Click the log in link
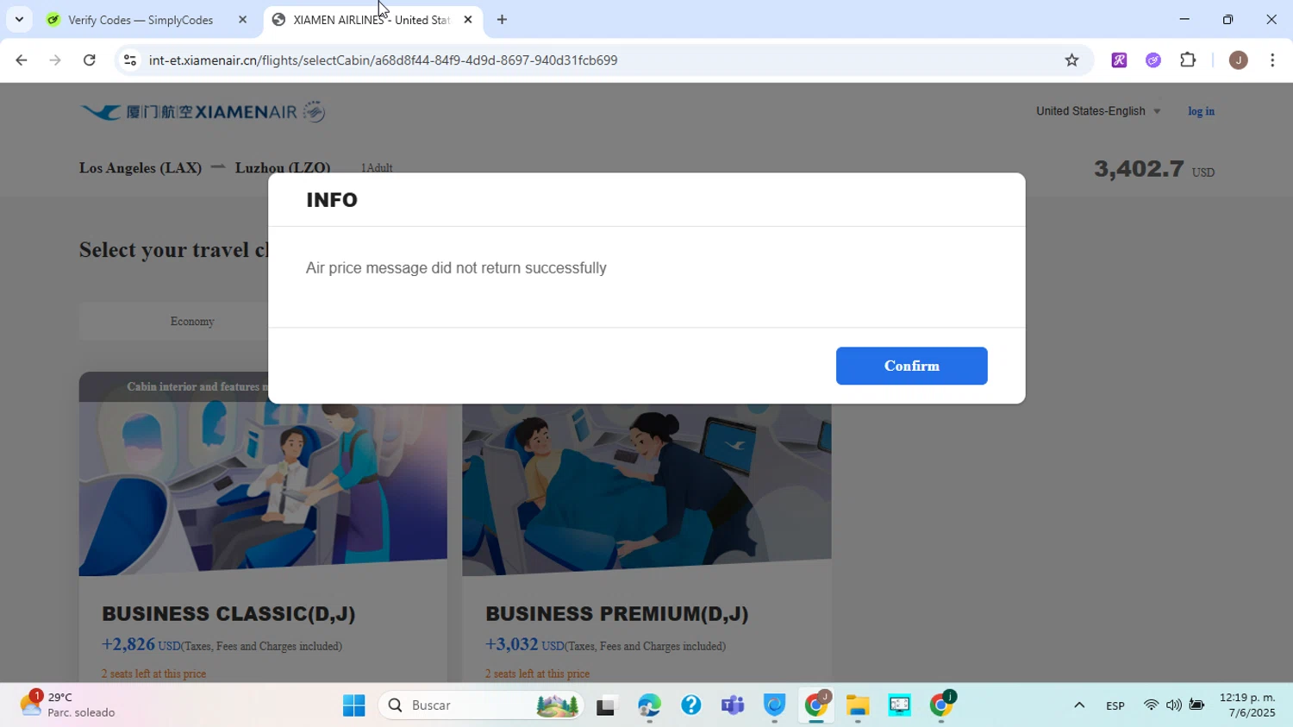The width and height of the screenshot is (1293, 727). click(1201, 111)
